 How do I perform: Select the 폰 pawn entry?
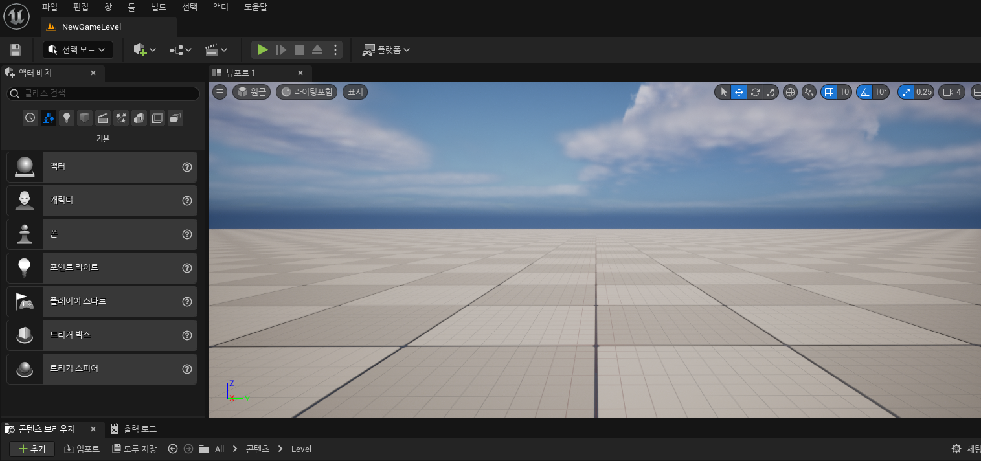click(102, 234)
